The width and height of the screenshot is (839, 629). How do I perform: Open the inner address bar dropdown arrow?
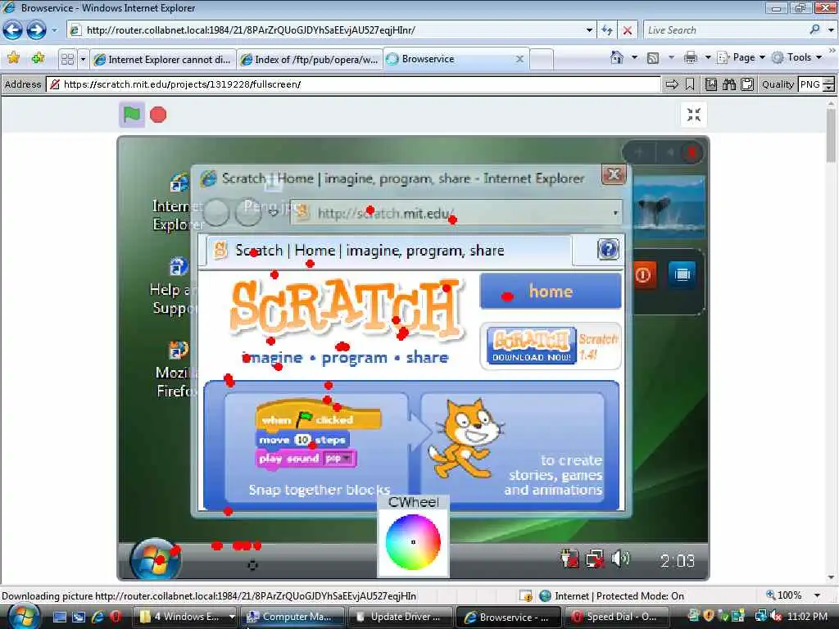(x=616, y=213)
